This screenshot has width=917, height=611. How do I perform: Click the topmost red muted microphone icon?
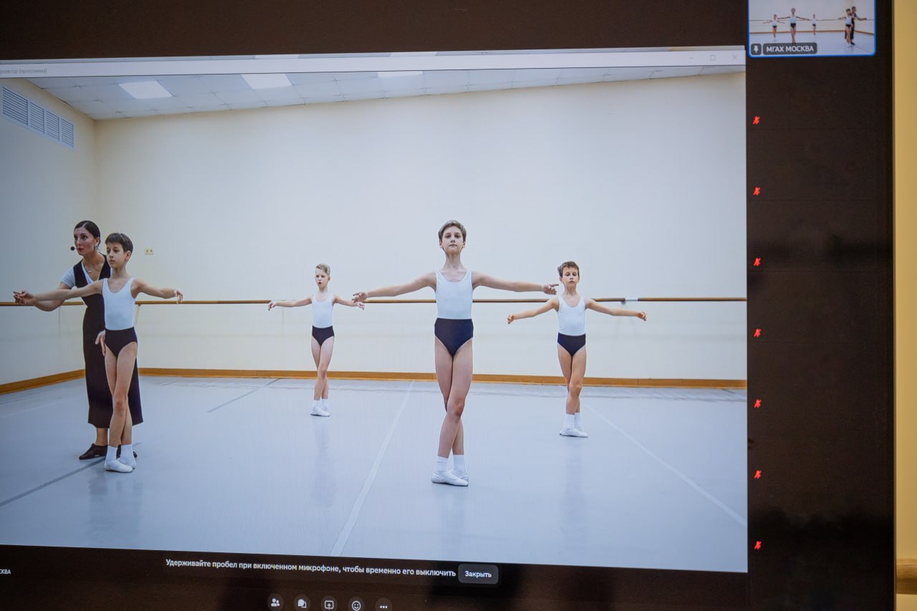(755, 120)
